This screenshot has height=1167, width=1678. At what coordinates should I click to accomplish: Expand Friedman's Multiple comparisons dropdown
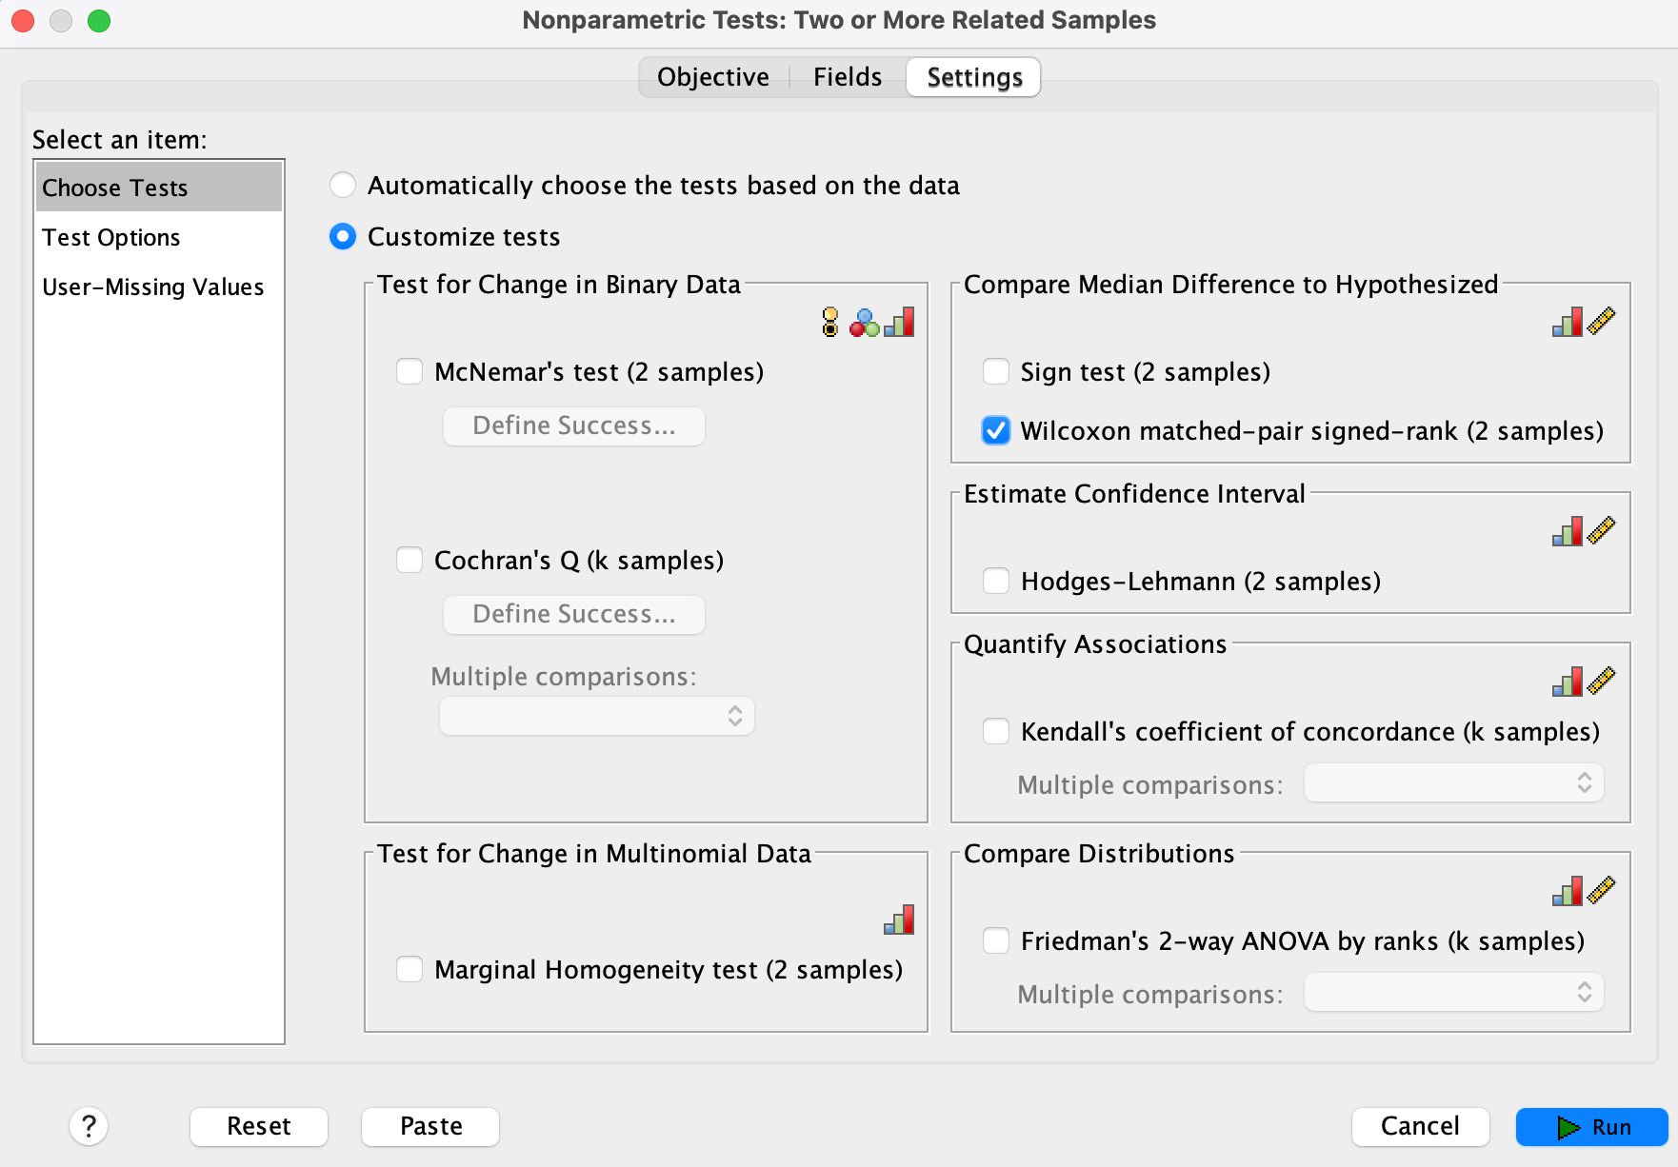click(1453, 993)
